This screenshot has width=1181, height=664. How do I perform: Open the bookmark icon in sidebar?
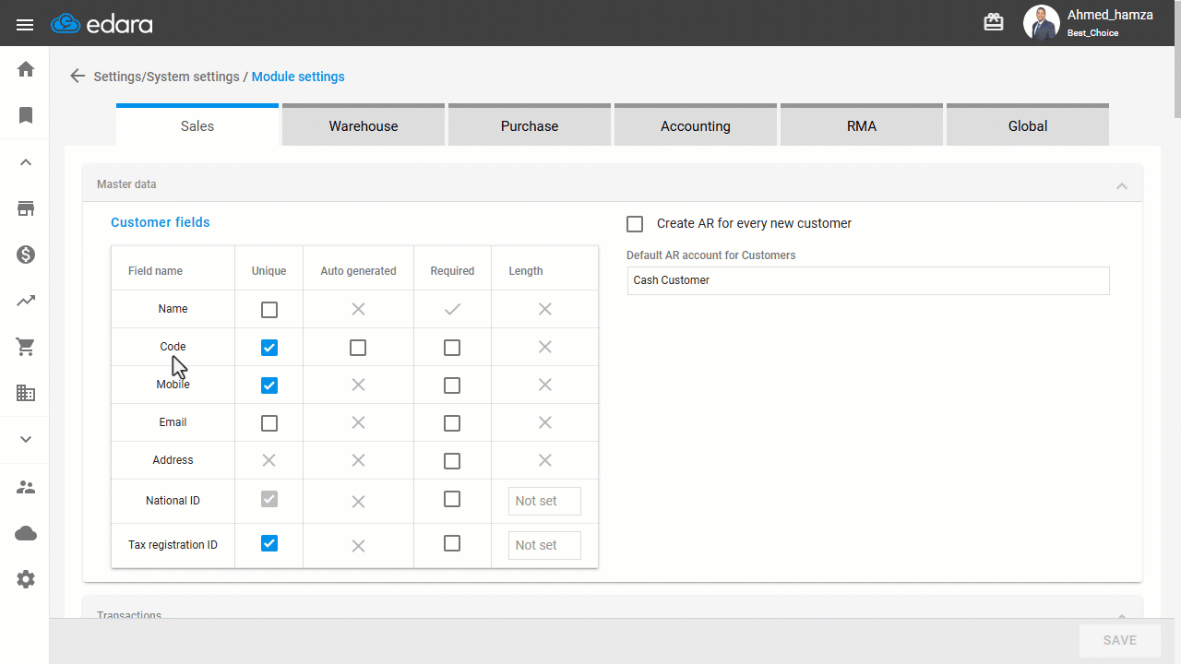click(x=26, y=115)
